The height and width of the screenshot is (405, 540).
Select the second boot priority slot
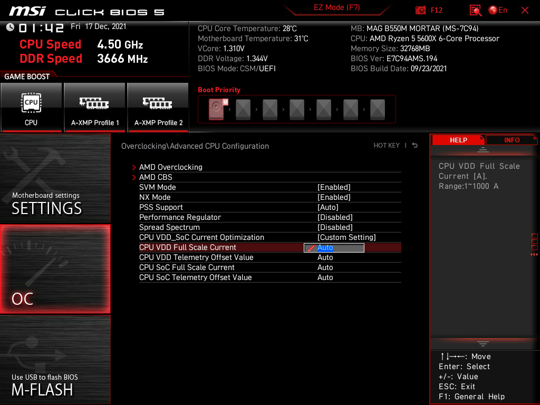[243, 109]
